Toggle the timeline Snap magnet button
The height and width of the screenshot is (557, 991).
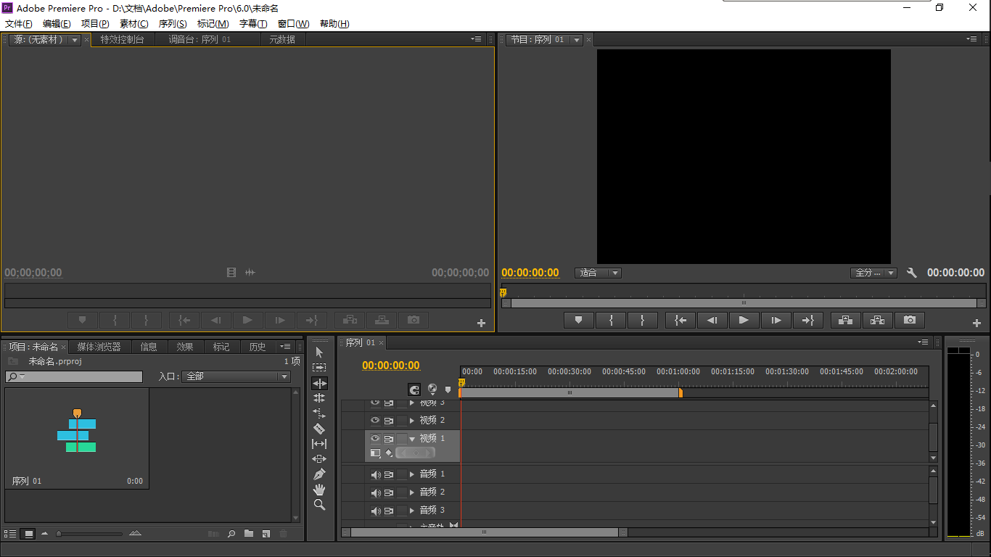click(x=414, y=389)
